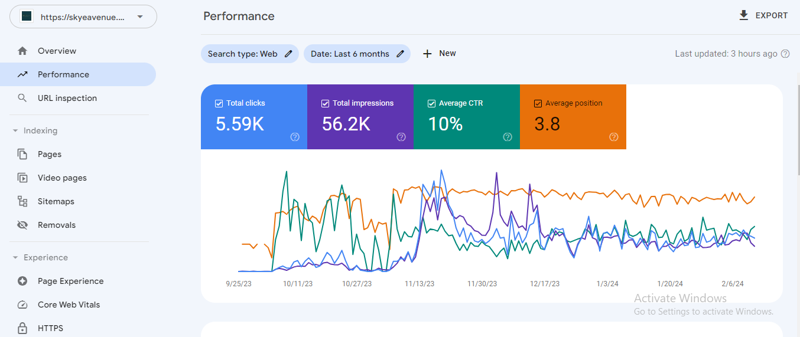Click the Core Web Vitals gauge icon

coord(22,305)
